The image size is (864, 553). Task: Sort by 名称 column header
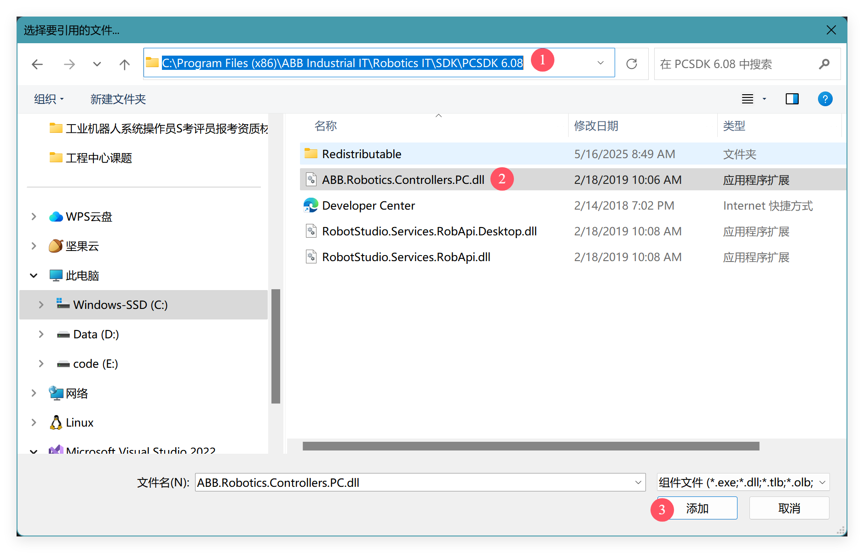pos(326,126)
